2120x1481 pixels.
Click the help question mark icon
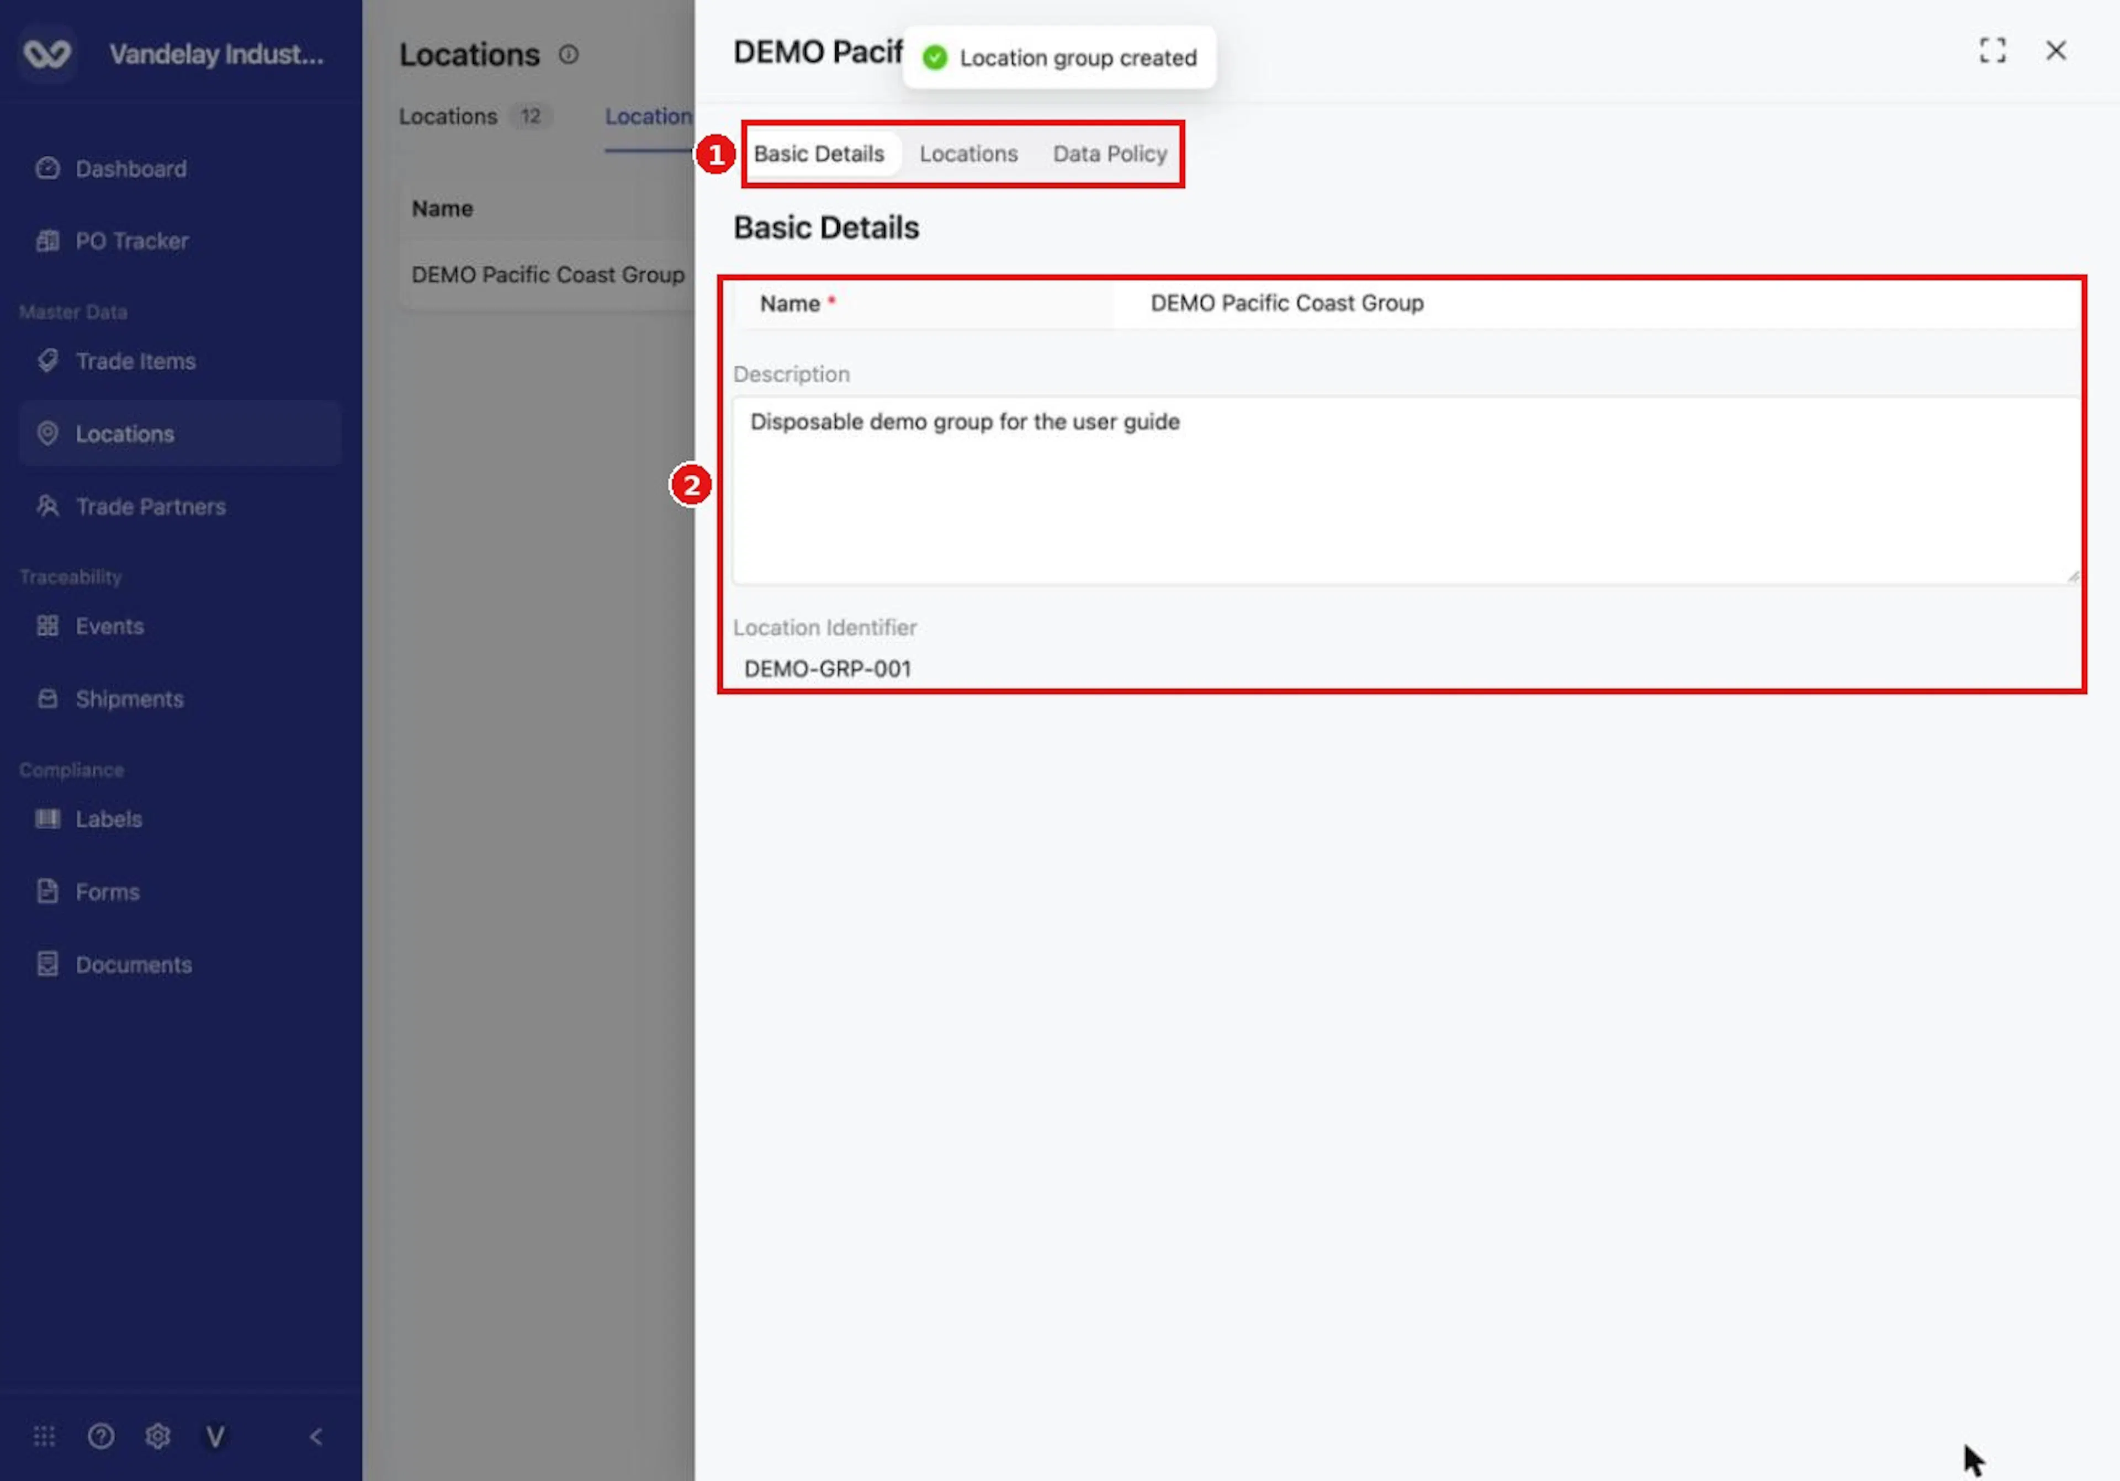click(100, 1437)
